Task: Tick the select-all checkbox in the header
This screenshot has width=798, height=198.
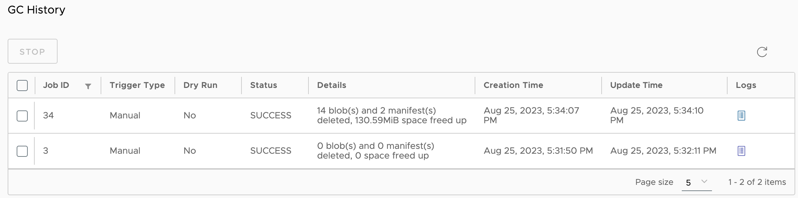Action: [22, 85]
